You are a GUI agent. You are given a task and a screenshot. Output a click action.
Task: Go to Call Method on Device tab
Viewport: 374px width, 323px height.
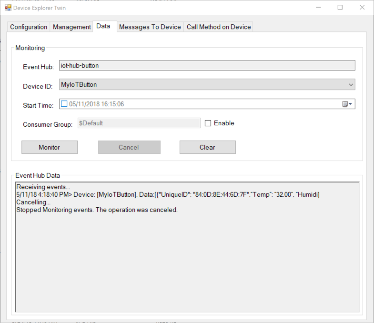coord(219,27)
